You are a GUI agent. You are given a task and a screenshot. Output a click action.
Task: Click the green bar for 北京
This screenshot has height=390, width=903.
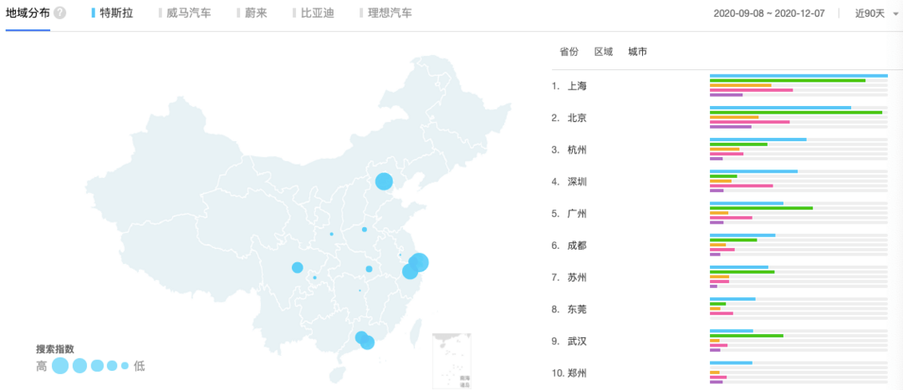(796, 112)
